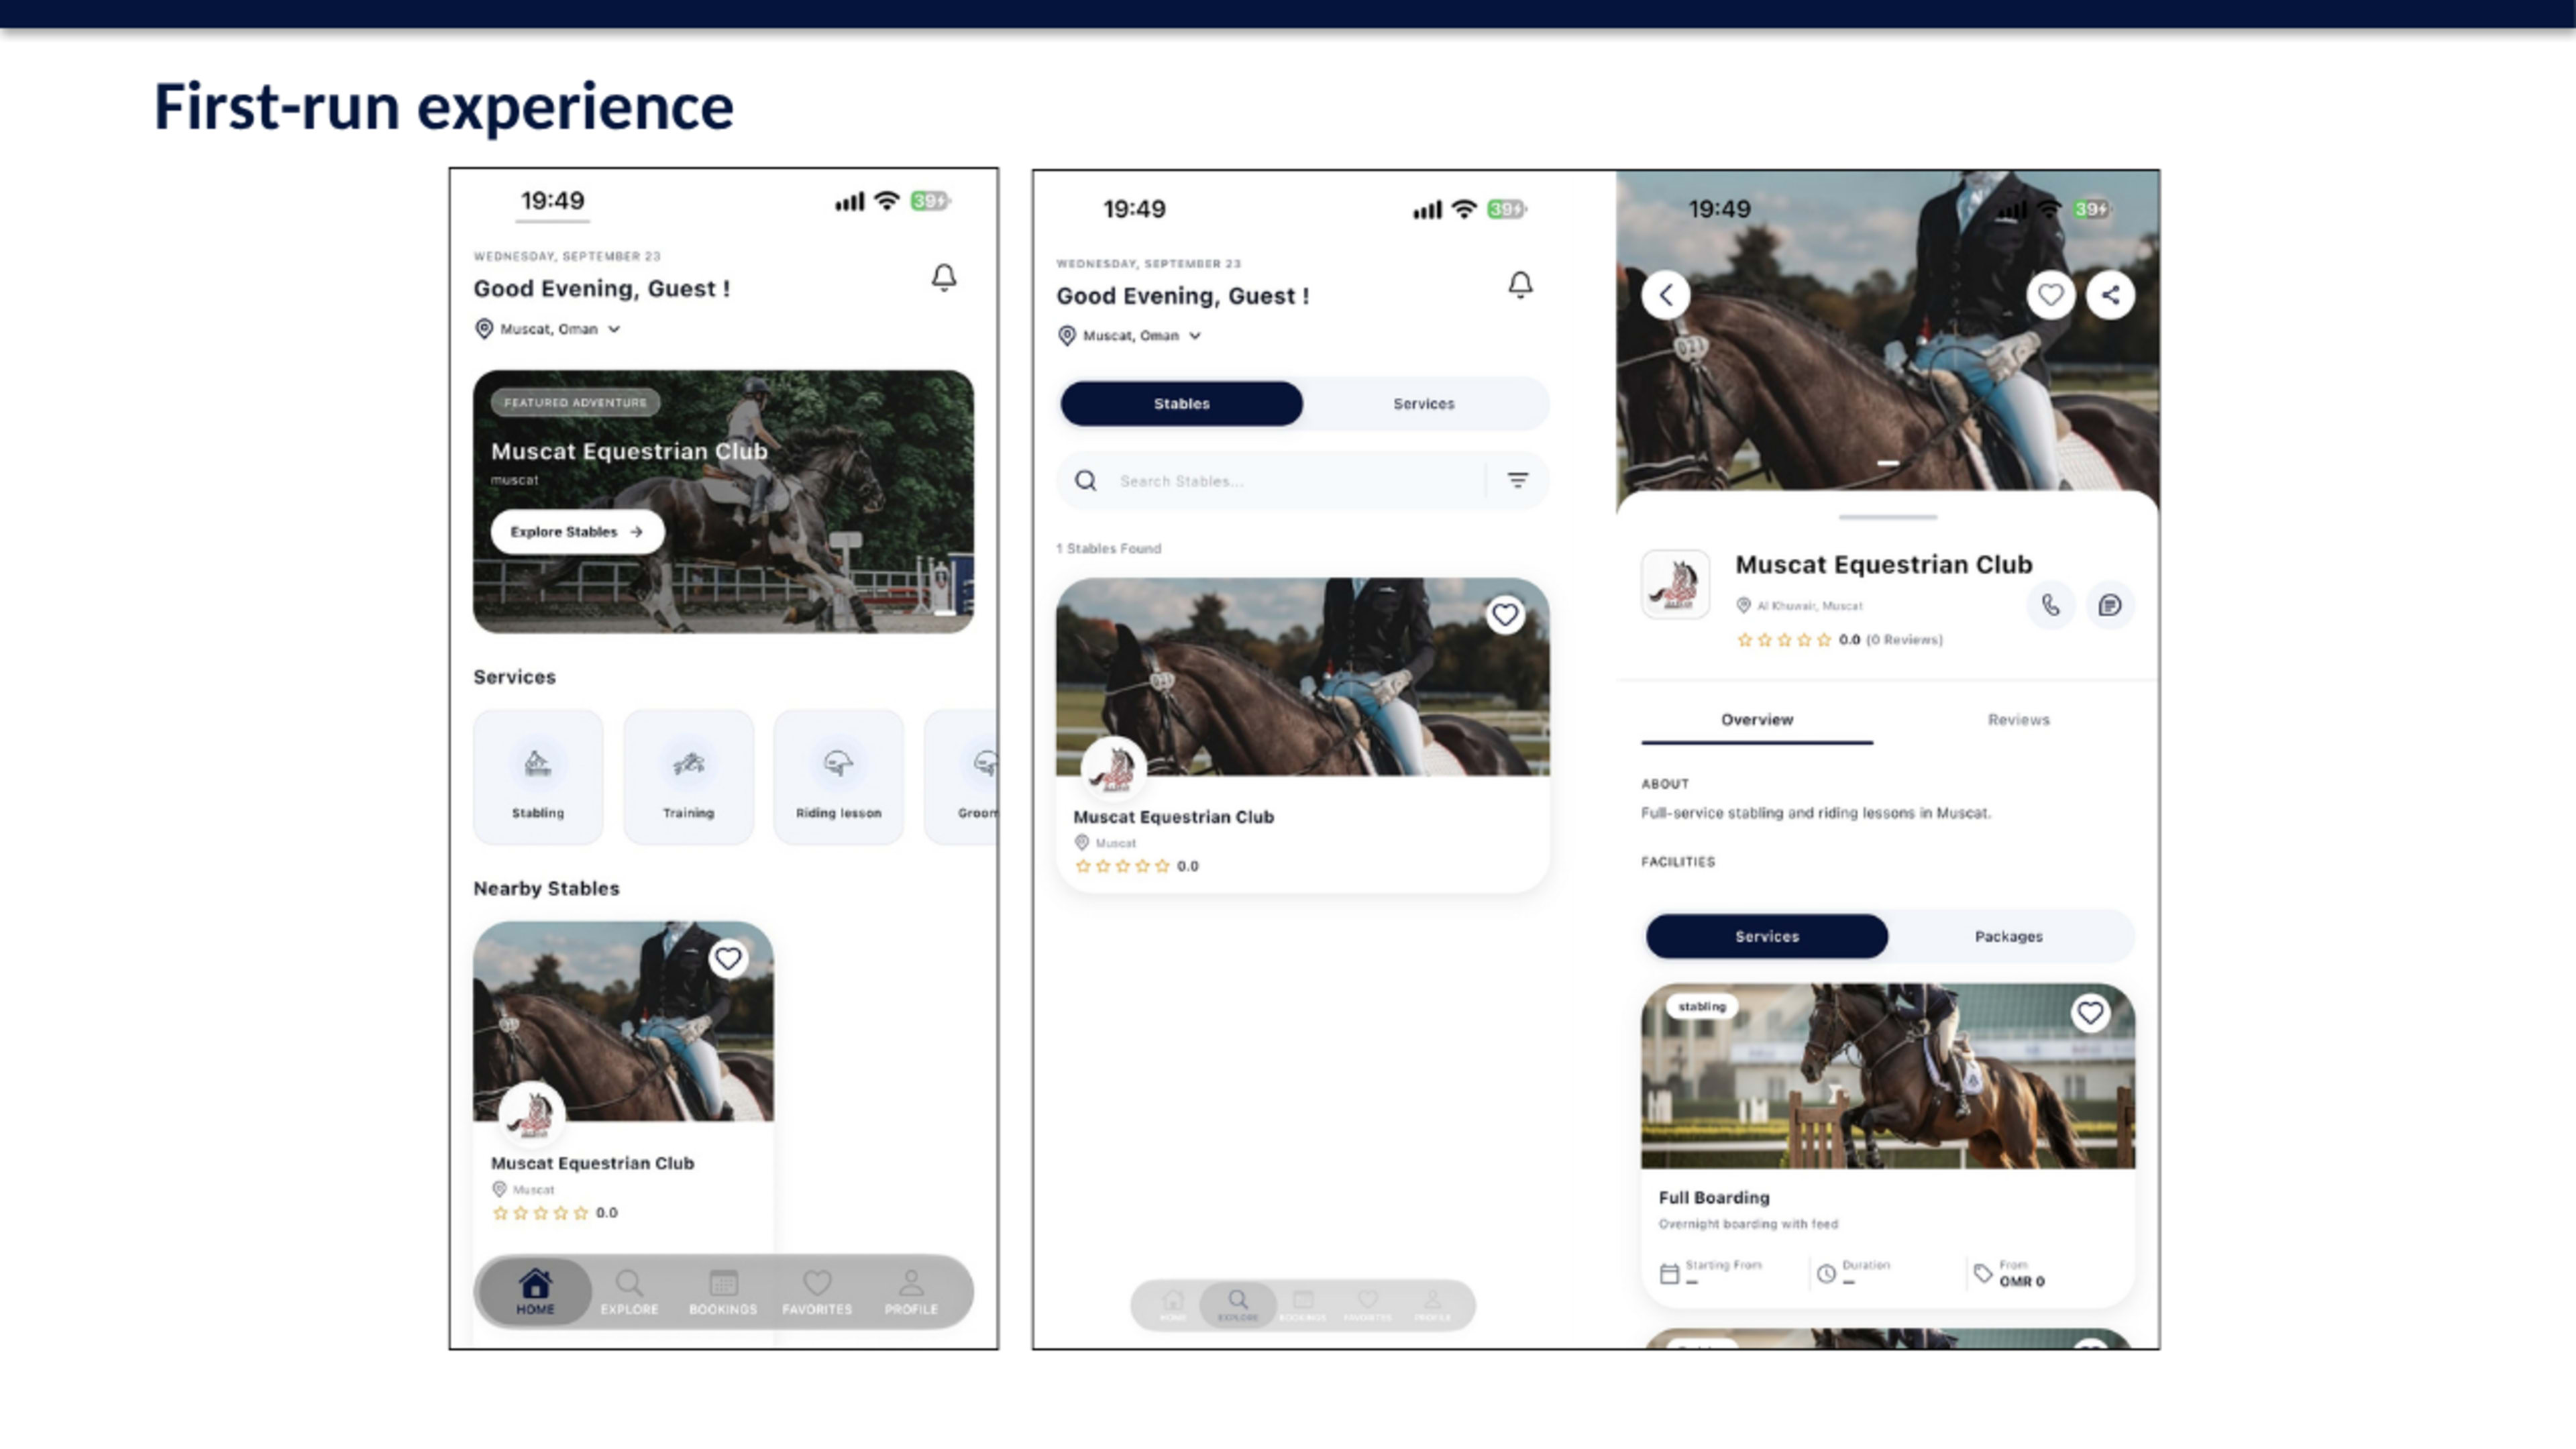Favorite the Explore list stable card heart
2576x1449 pixels.
tap(1505, 614)
